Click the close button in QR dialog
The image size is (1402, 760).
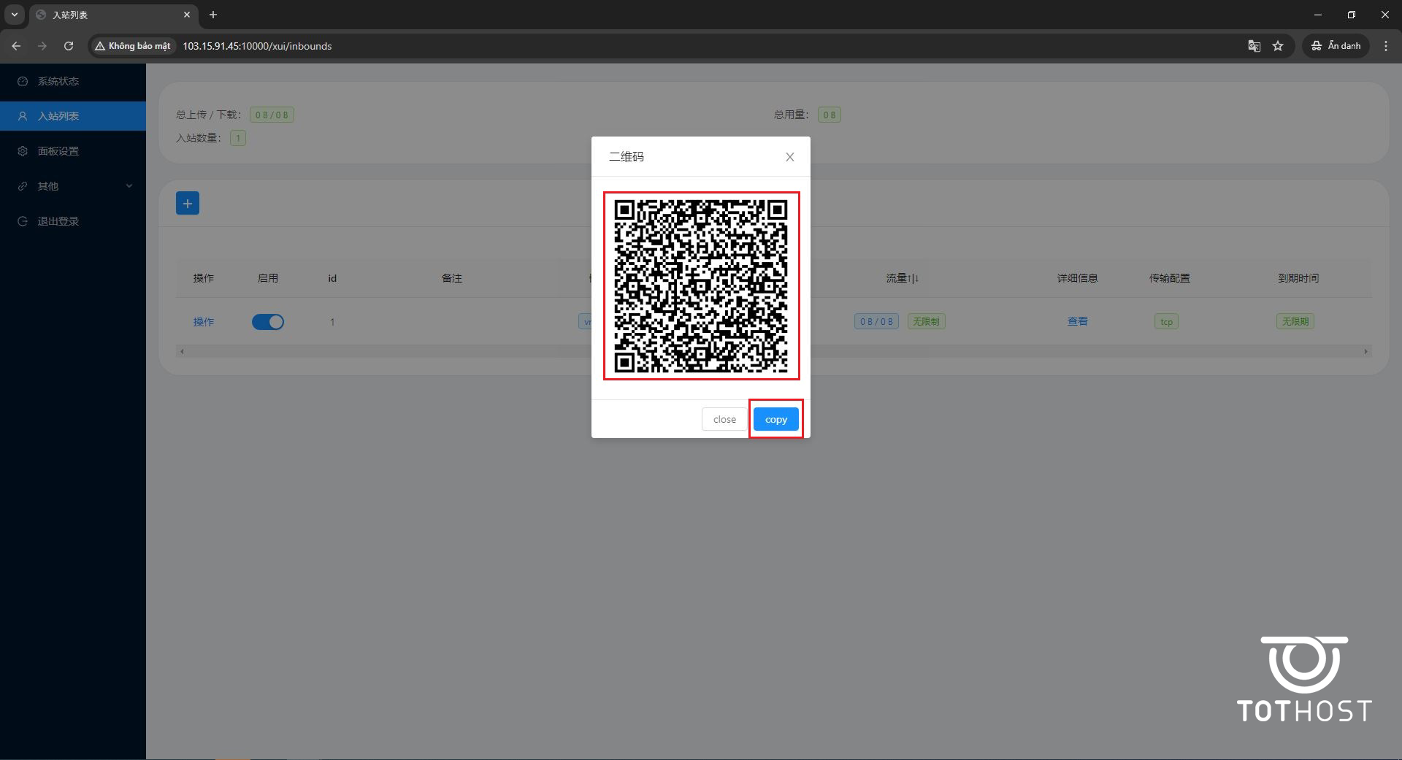[724, 418]
